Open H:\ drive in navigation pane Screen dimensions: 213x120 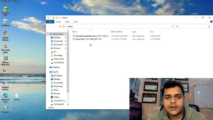pos(55,52)
